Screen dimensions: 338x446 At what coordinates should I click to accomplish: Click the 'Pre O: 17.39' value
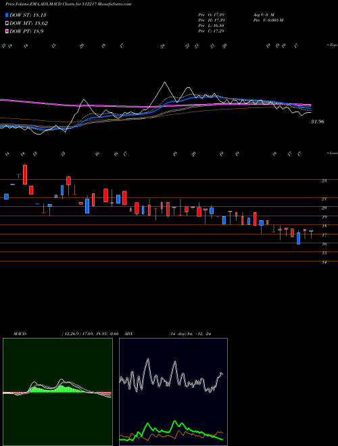coord(212,15)
